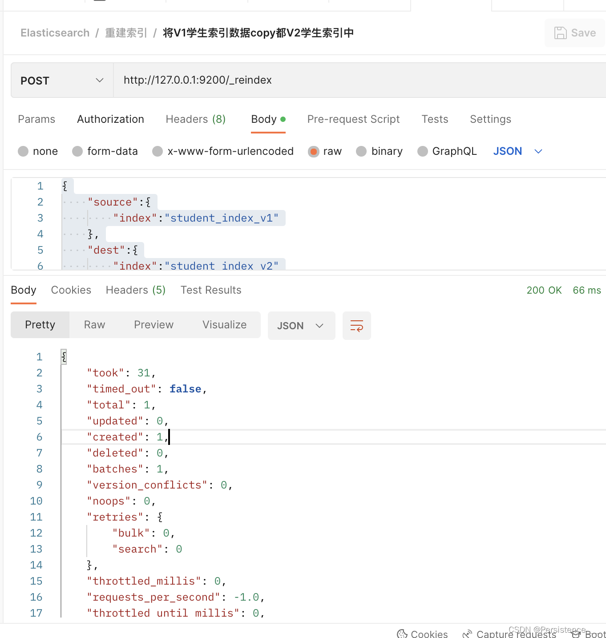Click the "total" line in the response
606x638 pixels.
121,405
